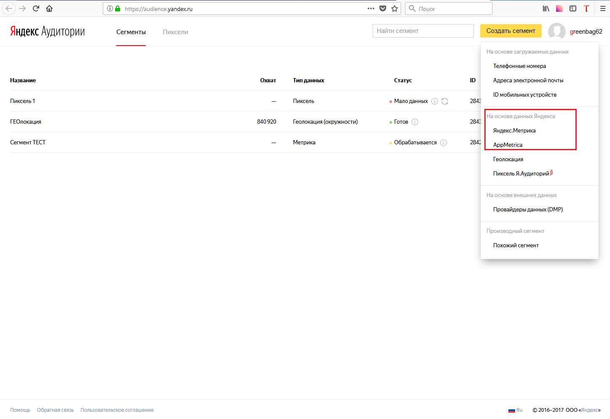
Task: Select Адреса электронной почты menu item
Action: tap(528, 81)
